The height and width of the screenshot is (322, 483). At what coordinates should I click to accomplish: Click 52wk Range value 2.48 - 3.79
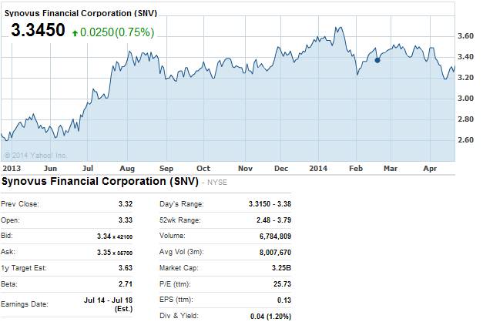pos(273,220)
